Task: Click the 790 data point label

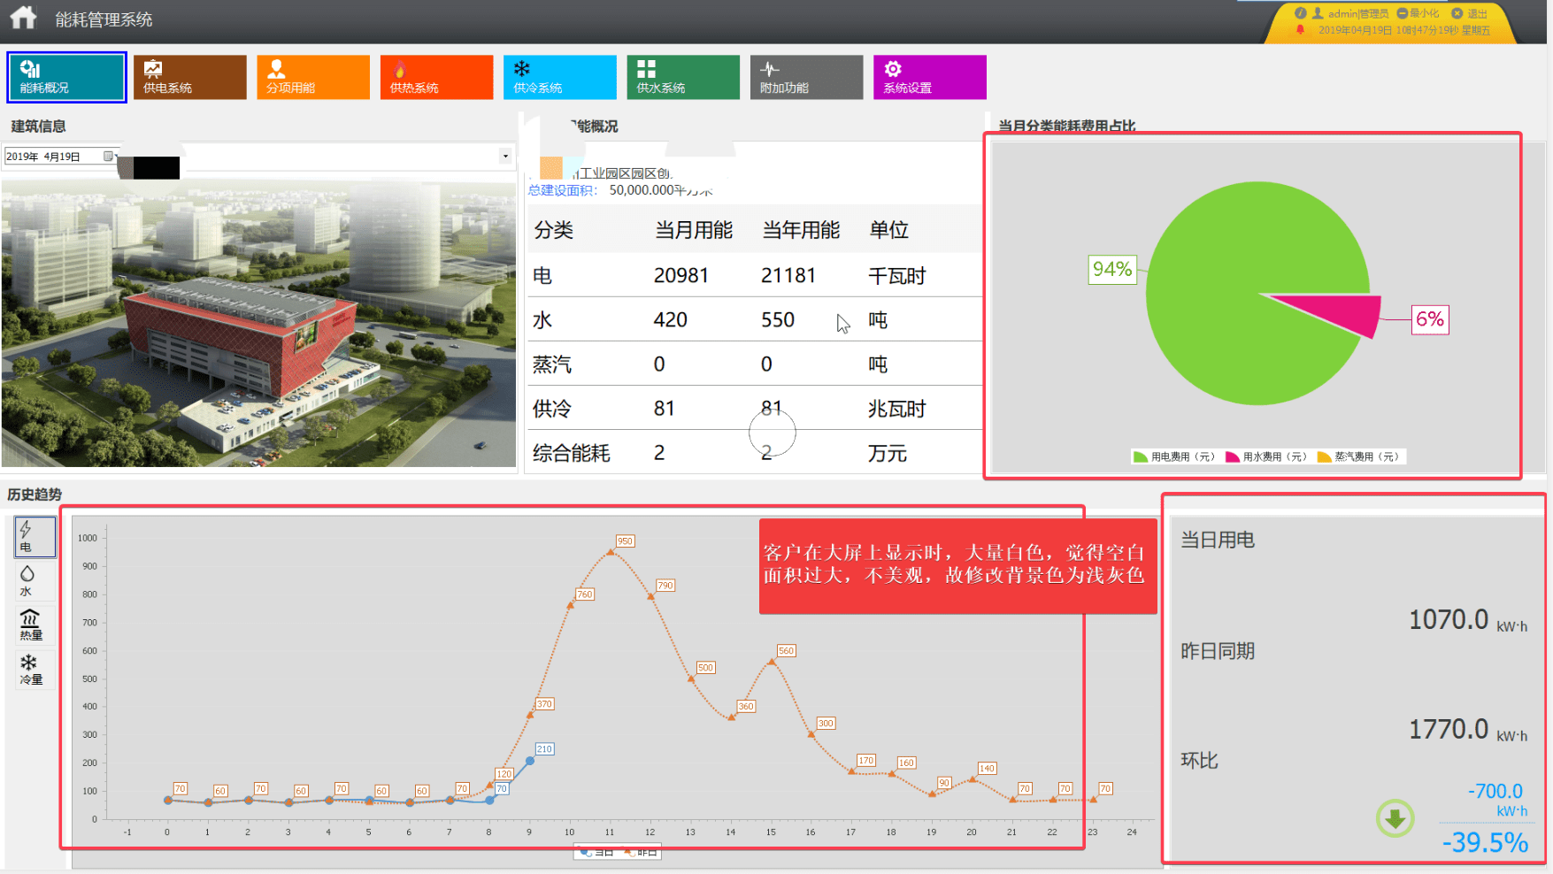Action: pyautogui.click(x=665, y=586)
